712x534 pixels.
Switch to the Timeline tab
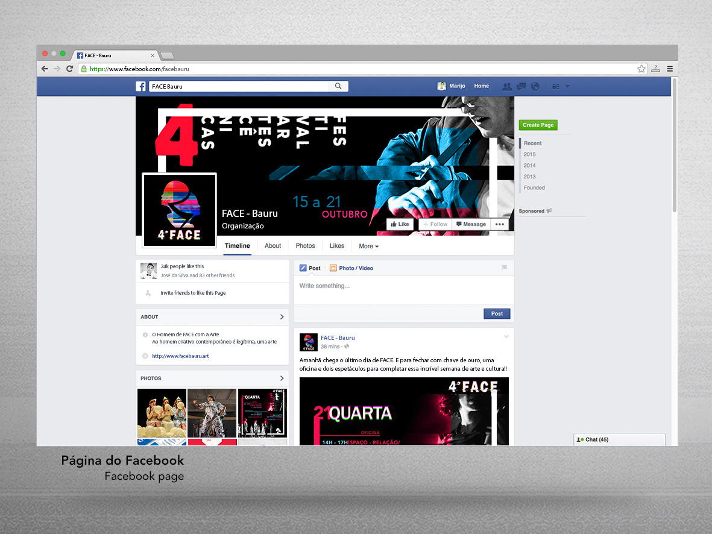pos(237,246)
